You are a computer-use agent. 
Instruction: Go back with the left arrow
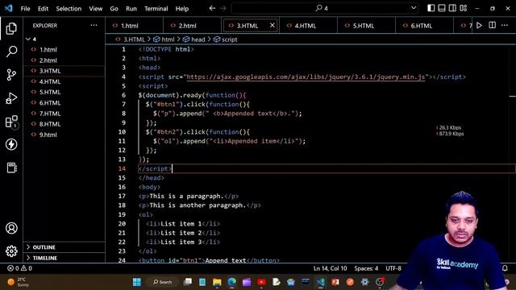point(212,8)
